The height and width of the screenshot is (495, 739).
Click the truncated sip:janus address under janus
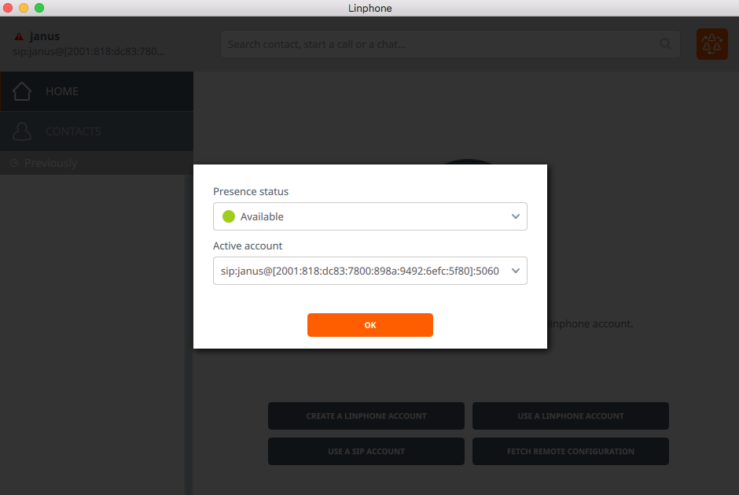[89, 51]
